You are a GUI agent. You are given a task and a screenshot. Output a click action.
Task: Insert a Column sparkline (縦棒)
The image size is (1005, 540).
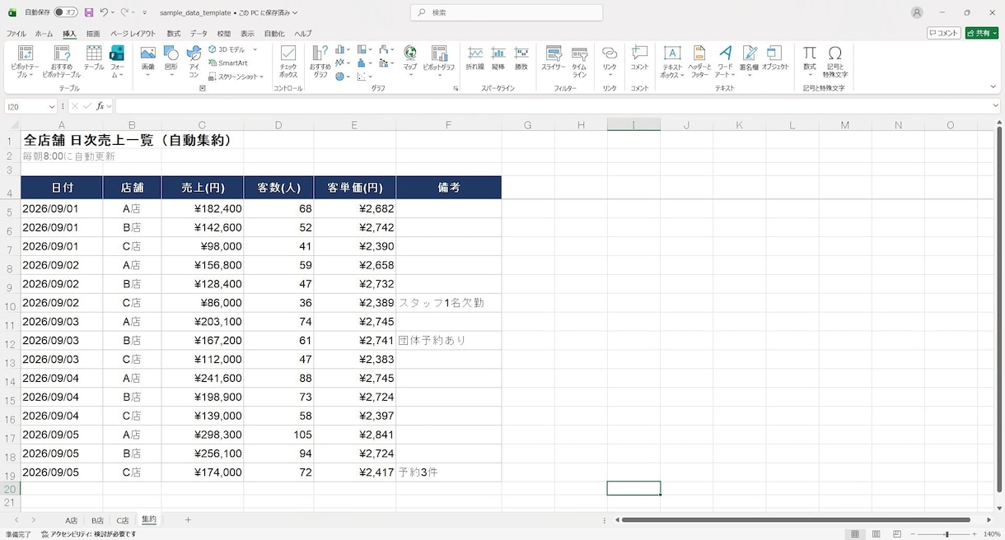coord(498,58)
